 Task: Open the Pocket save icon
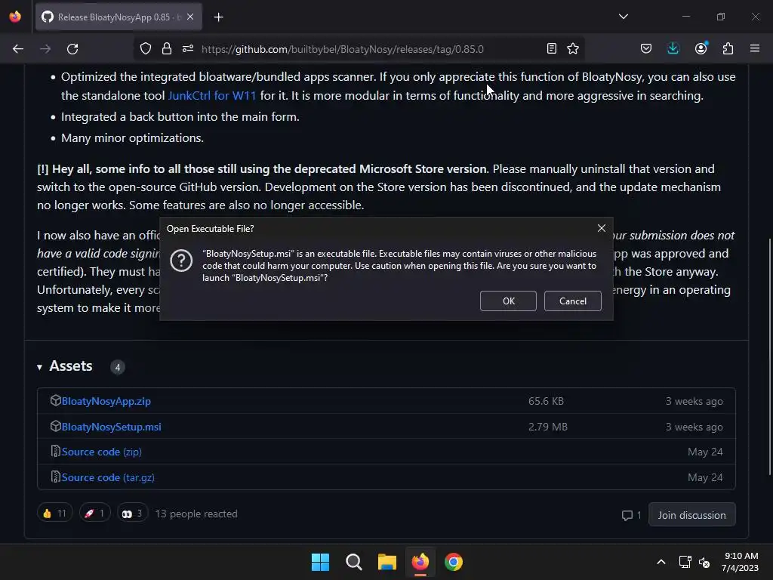[x=646, y=49]
